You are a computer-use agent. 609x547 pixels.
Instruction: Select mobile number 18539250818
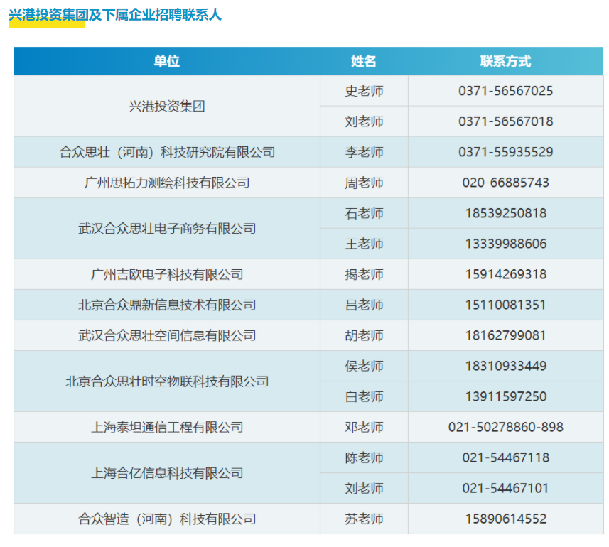point(506,213)
